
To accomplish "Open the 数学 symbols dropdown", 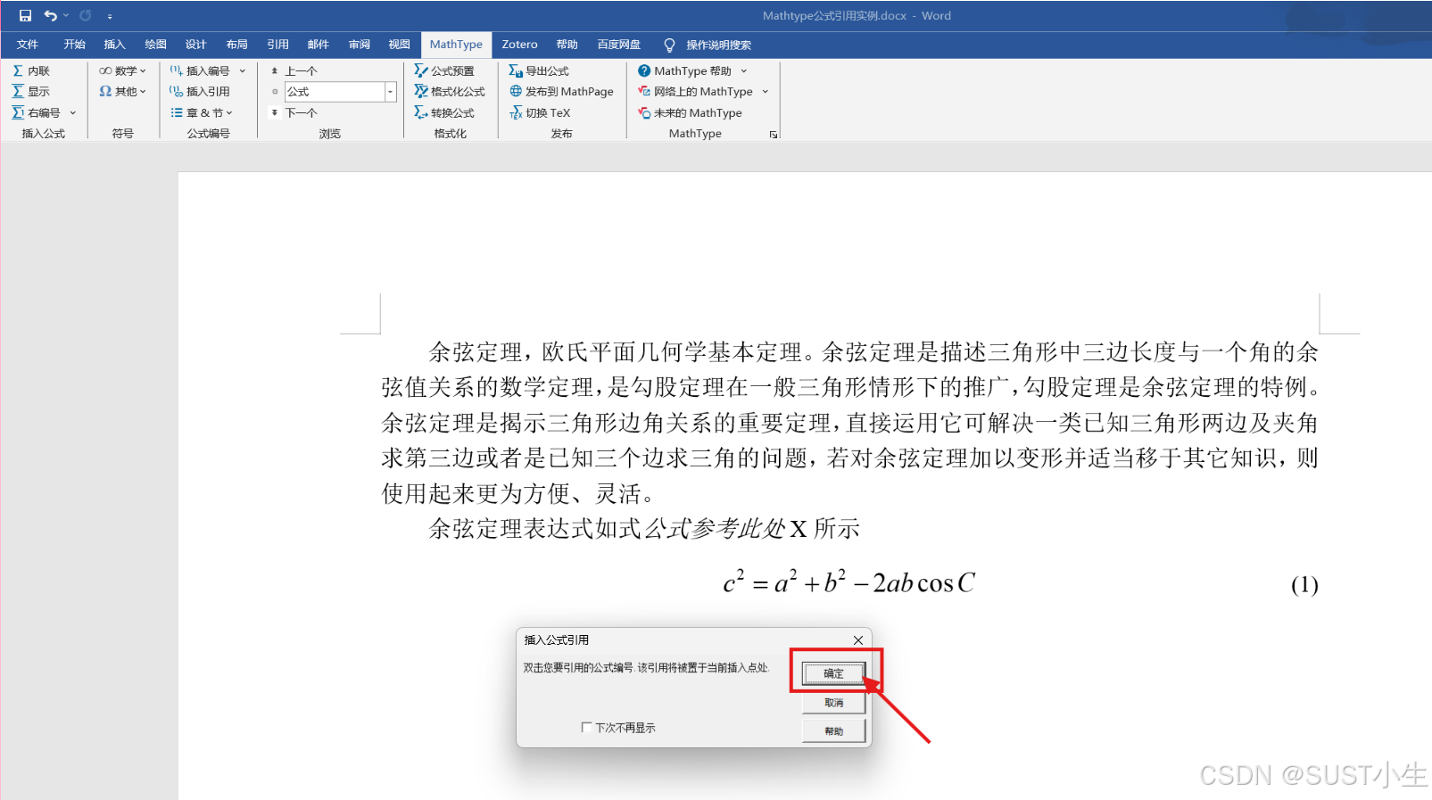I will (x=122, y=70).
